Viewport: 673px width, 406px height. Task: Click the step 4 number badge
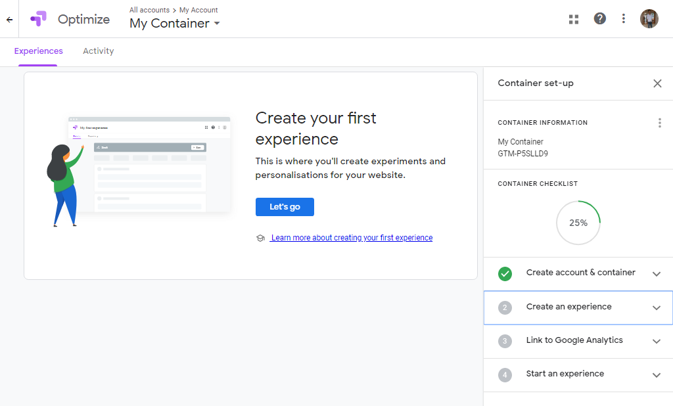(505, 374)
